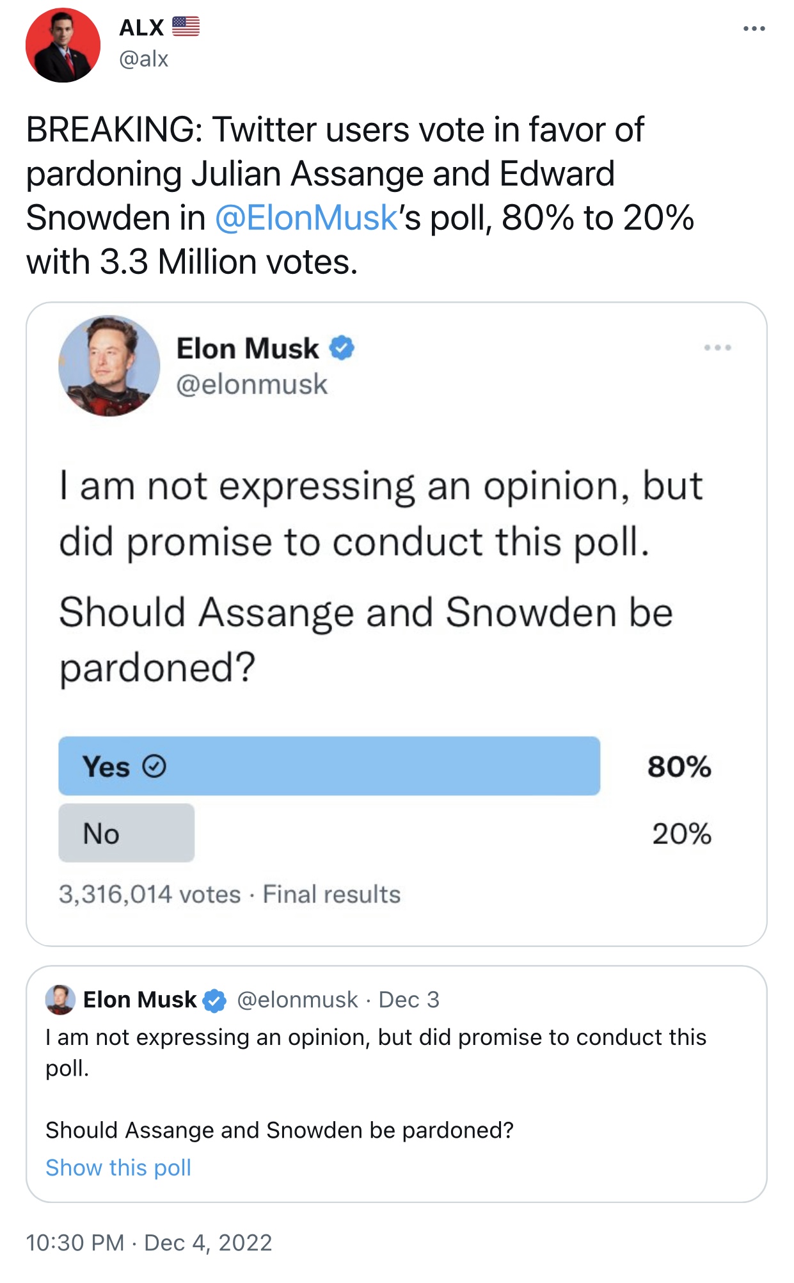Open the ALX profile picture
The image size is (794, 1283).
pyautogui.click(x=63, y=45)
